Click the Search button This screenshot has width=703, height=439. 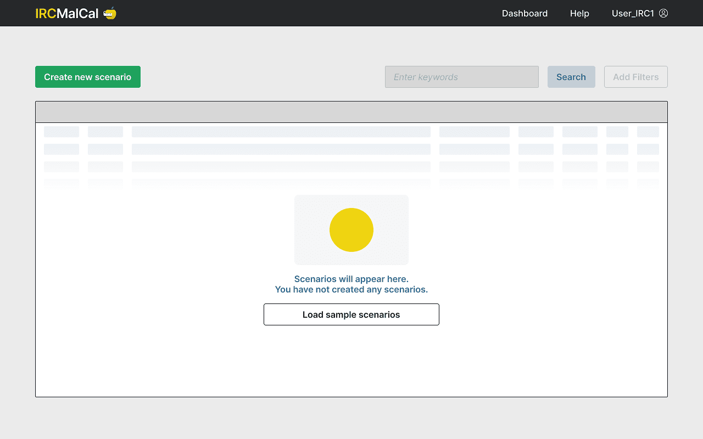[571, 77]
